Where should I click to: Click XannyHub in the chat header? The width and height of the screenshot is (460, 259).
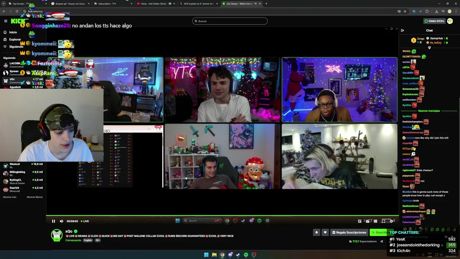pos(436,38)
